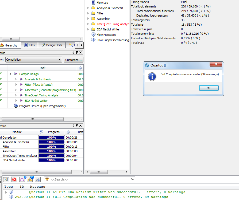This screenshot has height=200, width=239.
Task: Click the info messages filter icon
Action: coord(37,179)
